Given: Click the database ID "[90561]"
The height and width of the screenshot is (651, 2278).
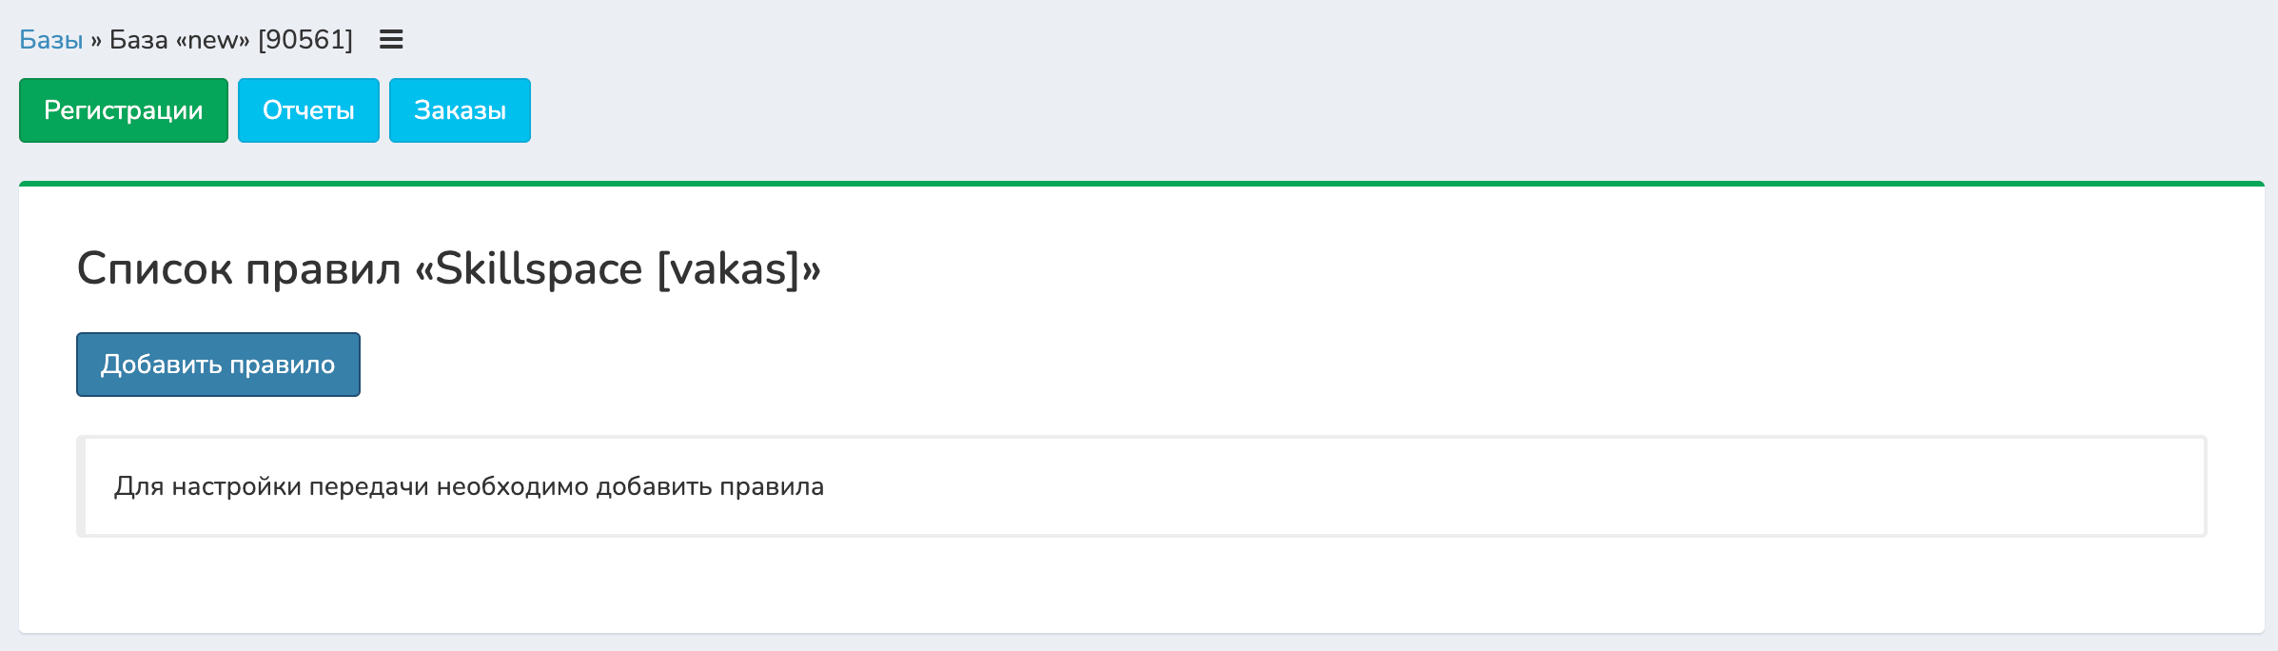Looking at the screenshot, I should pos(305,40).
